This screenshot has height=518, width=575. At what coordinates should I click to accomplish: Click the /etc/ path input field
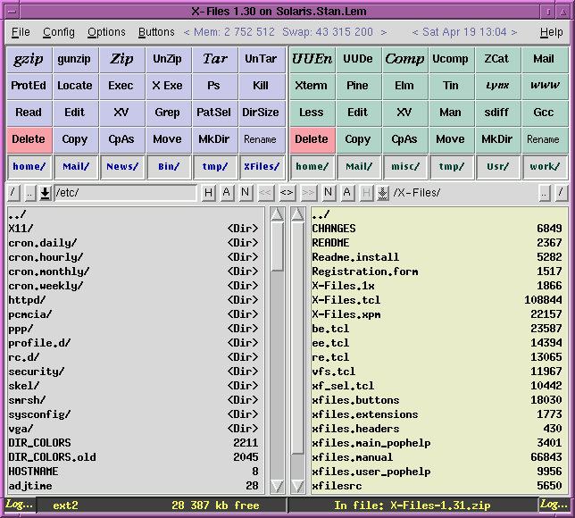[x=125, y=192]
